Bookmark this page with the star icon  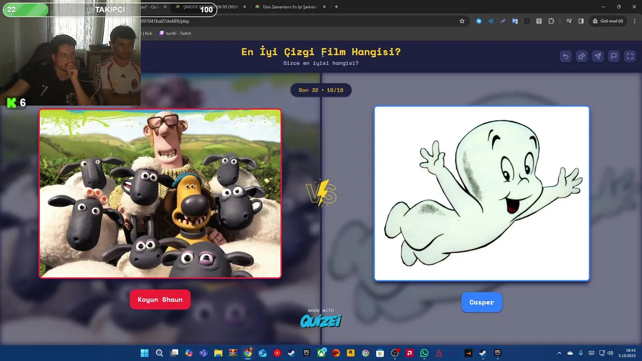pos(462,21)
